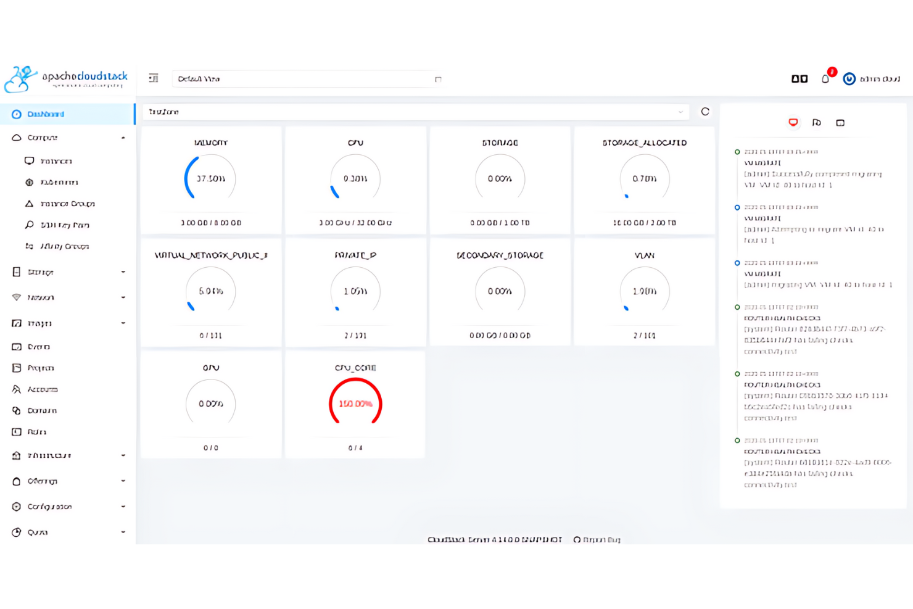Click the square outline icon above the event timeline
913x609 pixels.
coord(840,123)
